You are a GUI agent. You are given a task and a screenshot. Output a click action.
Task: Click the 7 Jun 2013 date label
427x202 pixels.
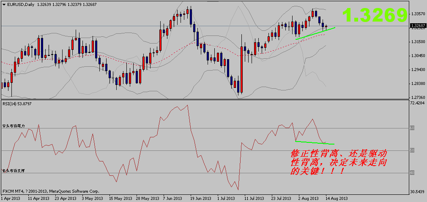pyautogui.click(x=173, y=198)
